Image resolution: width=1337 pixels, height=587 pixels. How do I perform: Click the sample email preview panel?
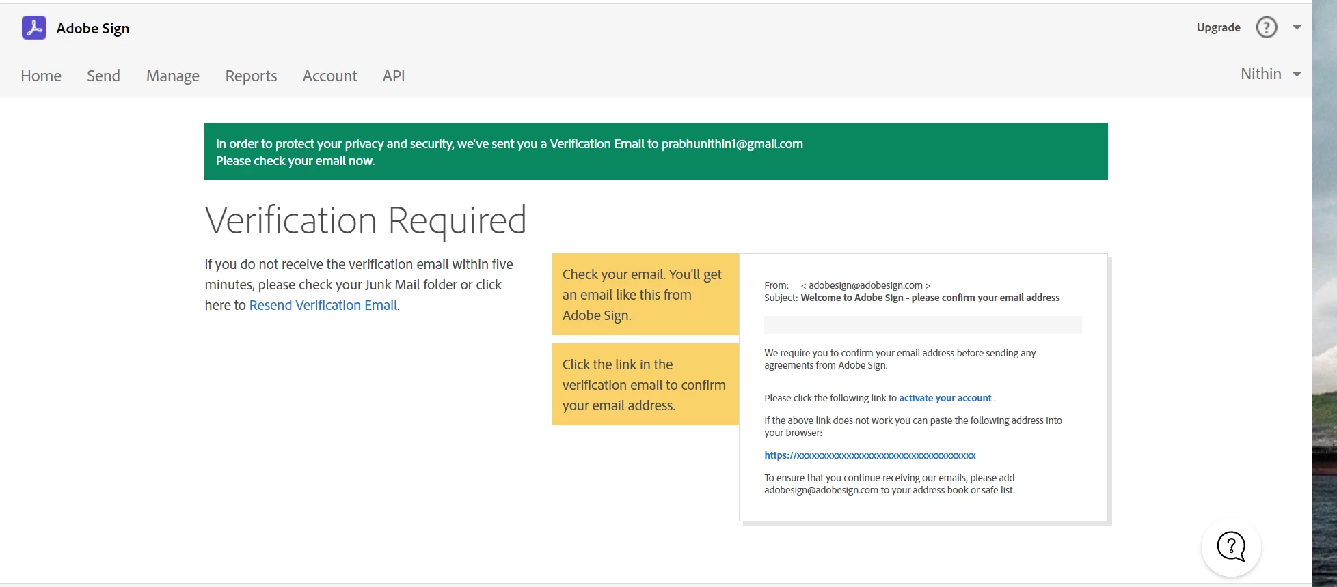pos(923,388)
